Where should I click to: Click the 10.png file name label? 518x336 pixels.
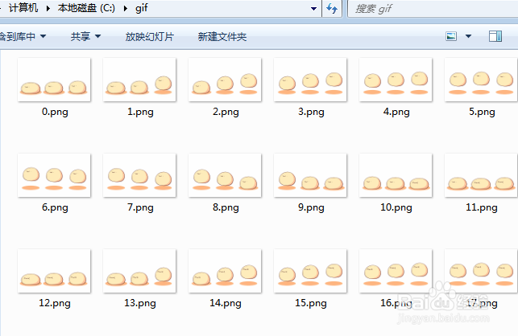396,207
